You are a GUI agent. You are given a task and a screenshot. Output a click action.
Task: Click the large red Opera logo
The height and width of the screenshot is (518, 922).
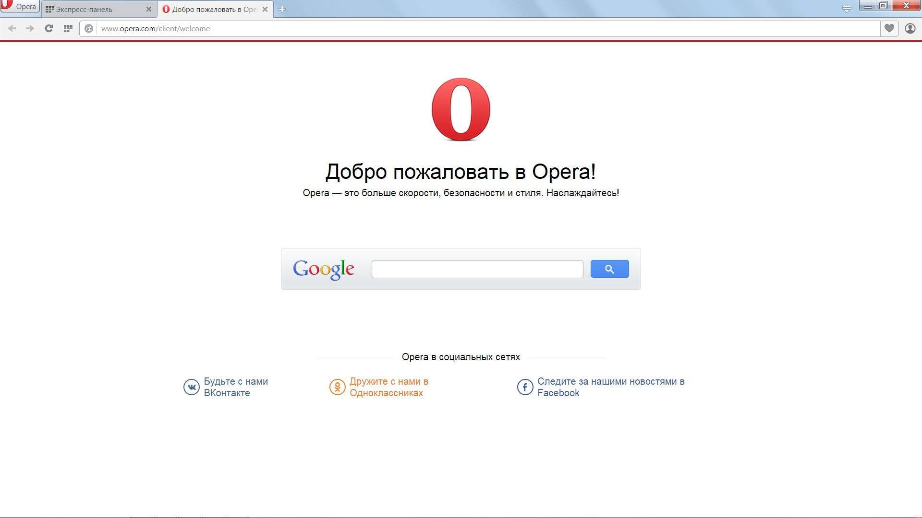461,109
